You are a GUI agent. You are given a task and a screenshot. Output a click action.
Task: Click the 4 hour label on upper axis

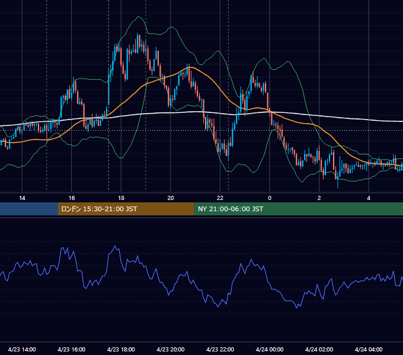tap(369, 198)
